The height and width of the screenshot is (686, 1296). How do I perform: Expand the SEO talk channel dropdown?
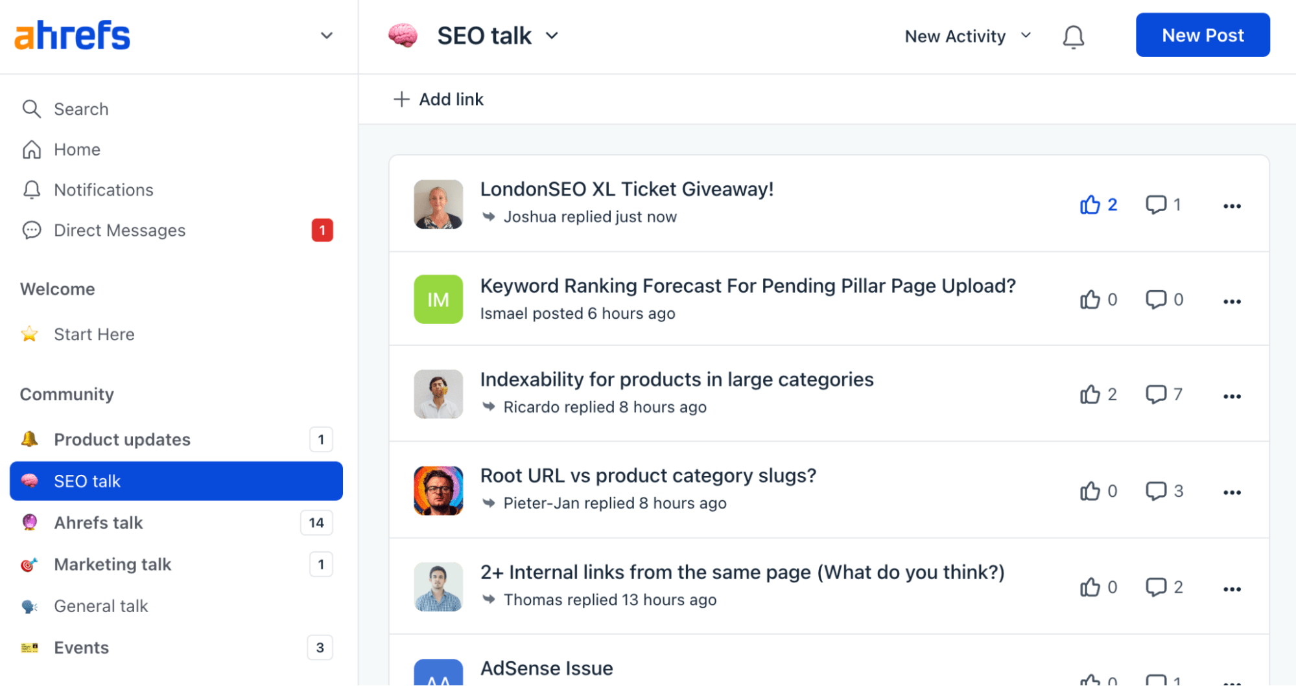(552, 36)
